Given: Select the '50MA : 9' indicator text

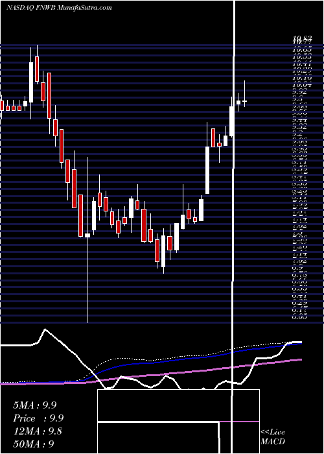Looking at the screenshot, I should point(34,444).
